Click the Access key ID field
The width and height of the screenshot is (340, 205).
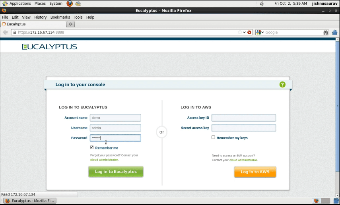click(x=244, y=118)
